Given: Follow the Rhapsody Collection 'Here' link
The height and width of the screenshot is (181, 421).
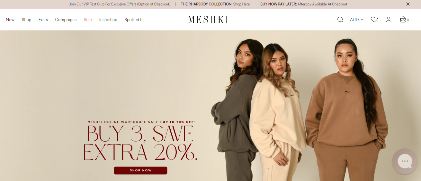Looking at the screenshot, I should [x=246, y=4].
